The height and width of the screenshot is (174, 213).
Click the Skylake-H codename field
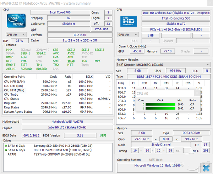pos(69,24)
